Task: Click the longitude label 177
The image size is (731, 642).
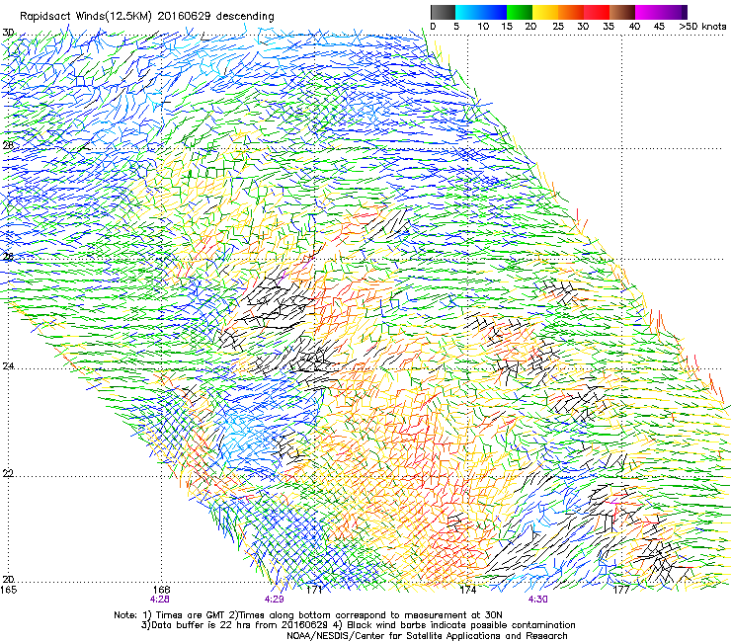Action: tap(621, 590)
